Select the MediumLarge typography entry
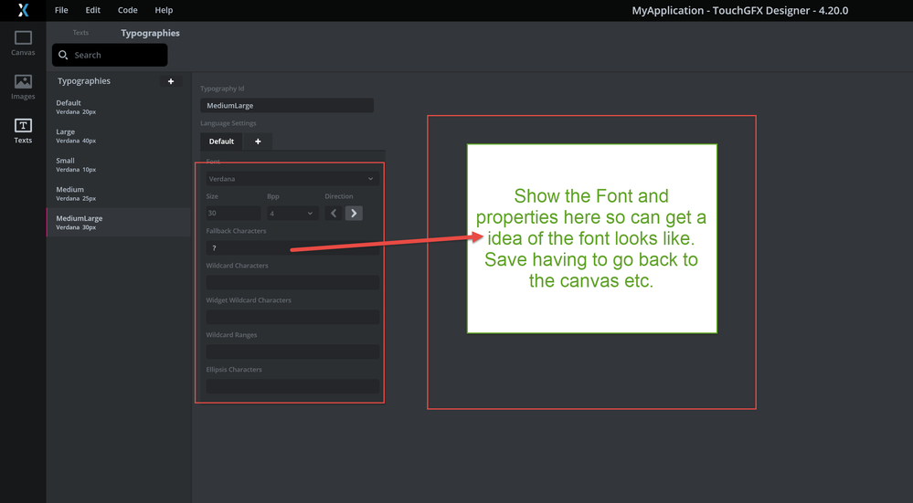Screen dimensions: 913x503 click(118, 222)
